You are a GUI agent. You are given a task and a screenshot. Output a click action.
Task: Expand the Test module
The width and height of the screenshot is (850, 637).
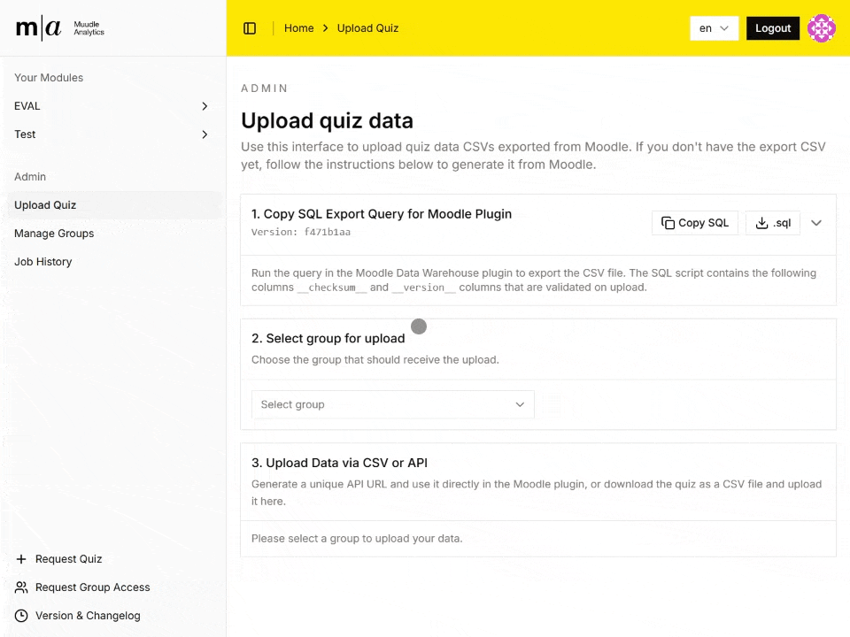[x=112, y=134]
